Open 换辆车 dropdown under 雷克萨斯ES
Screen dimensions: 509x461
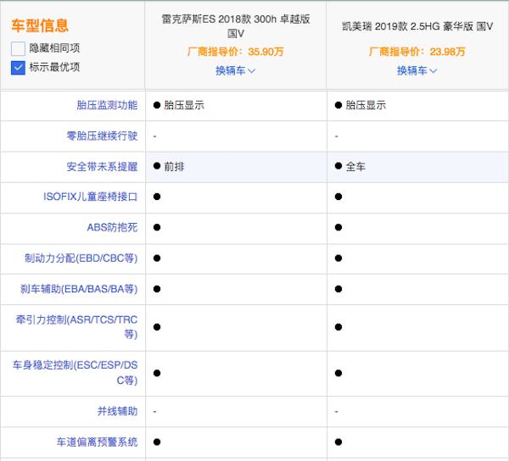pyautogui.click(x=235, y=70)
